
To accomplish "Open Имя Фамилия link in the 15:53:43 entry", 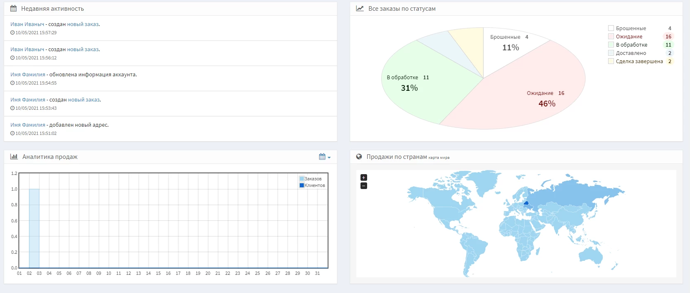I will (x=28, y=100).
